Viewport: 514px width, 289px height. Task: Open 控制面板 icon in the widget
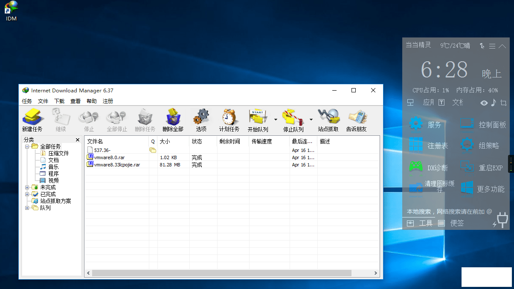tap(467, 124)
